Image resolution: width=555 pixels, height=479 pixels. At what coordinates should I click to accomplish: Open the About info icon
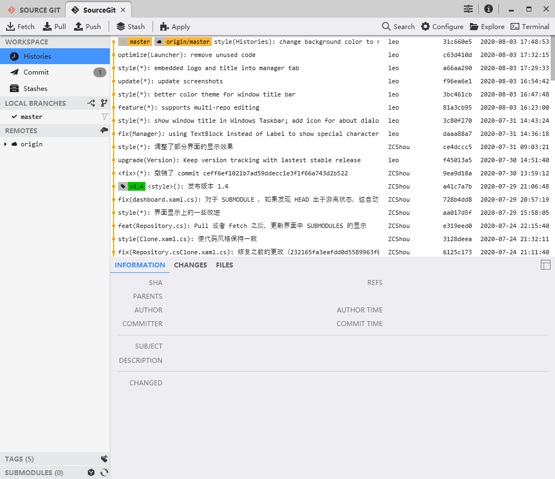tap(489, 9)
